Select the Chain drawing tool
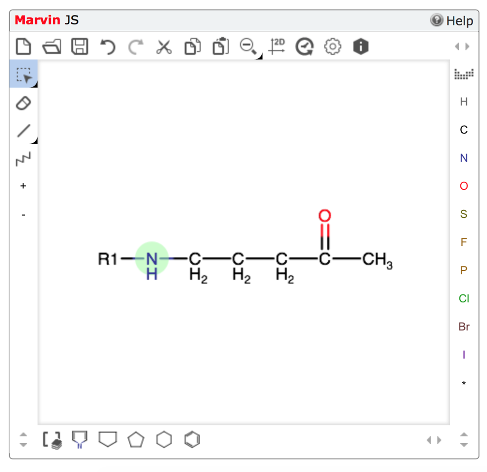The height and width of the screenshot is (472, 487). (x=23, y=158)
